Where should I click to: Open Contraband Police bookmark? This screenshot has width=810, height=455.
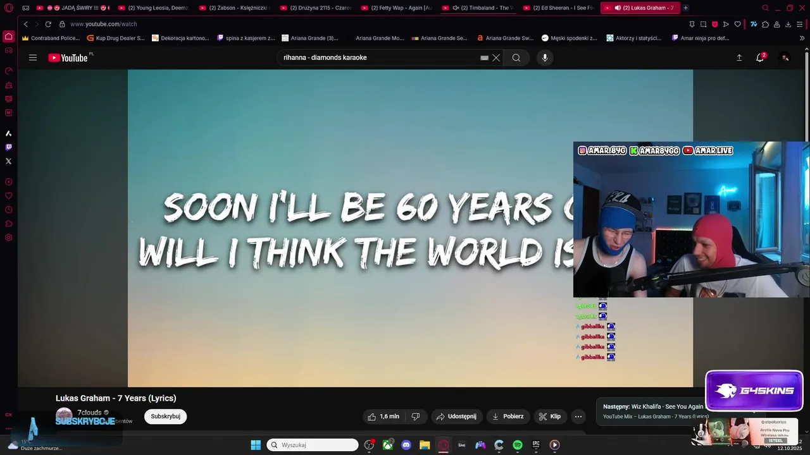pos(51,38)
